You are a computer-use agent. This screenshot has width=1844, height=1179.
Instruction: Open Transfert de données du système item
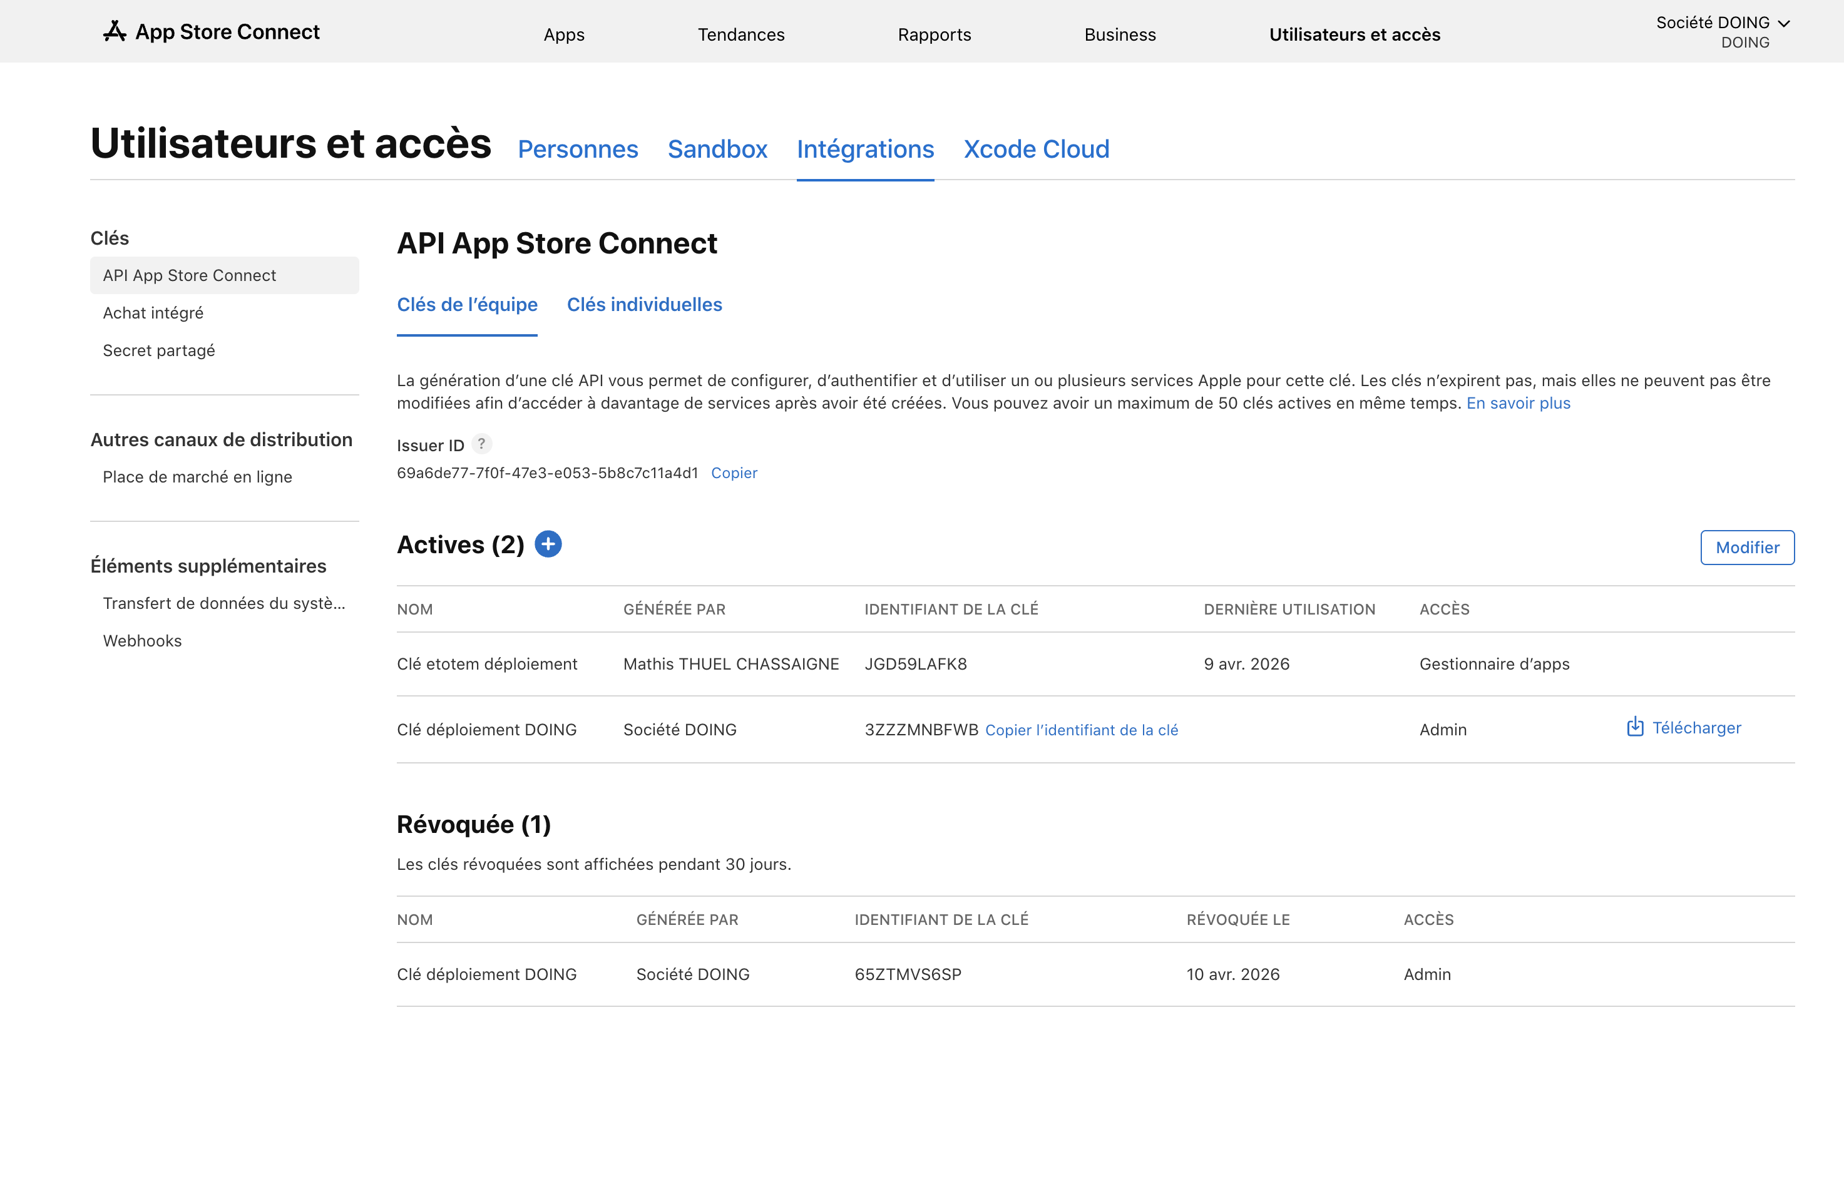[x=224, y=603]
